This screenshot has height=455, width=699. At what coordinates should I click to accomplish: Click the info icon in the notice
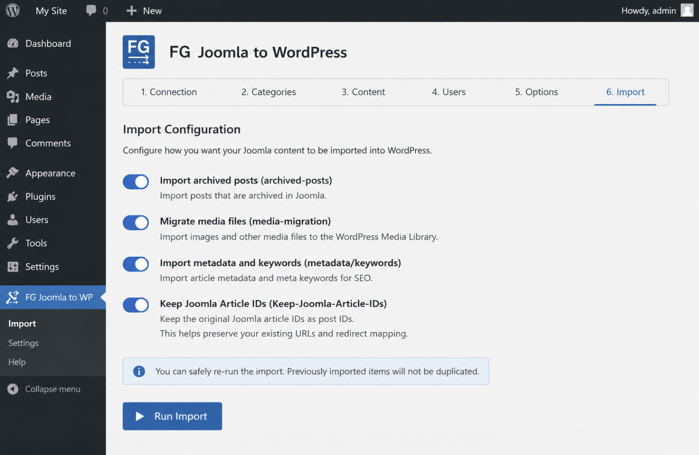tap(139, 371)
